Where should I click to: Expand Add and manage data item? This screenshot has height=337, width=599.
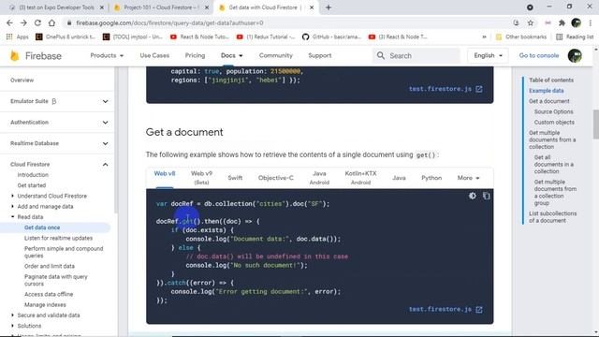(12, 206)
